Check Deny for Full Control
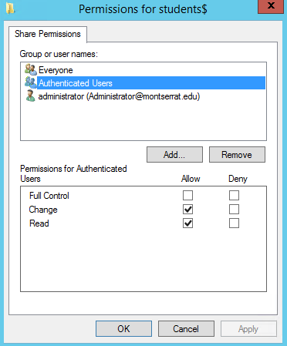Image resolution: width=287 pixels, height=346 pixels. tap(234, 196)
